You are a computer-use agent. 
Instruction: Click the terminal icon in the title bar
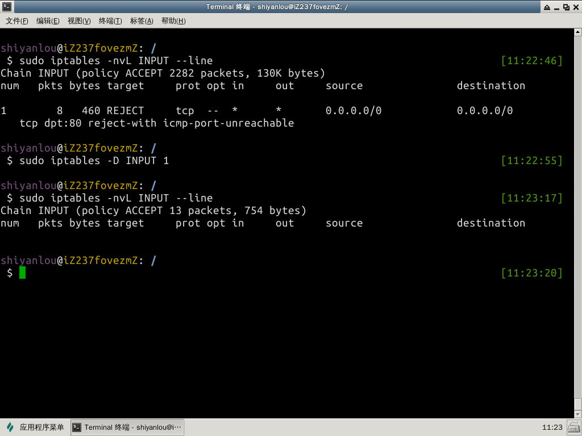pyautogui.click(x=6, y=7)
